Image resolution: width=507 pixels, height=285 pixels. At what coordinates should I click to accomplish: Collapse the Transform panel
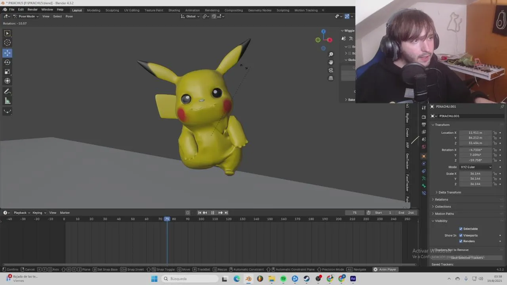[442, 125]
